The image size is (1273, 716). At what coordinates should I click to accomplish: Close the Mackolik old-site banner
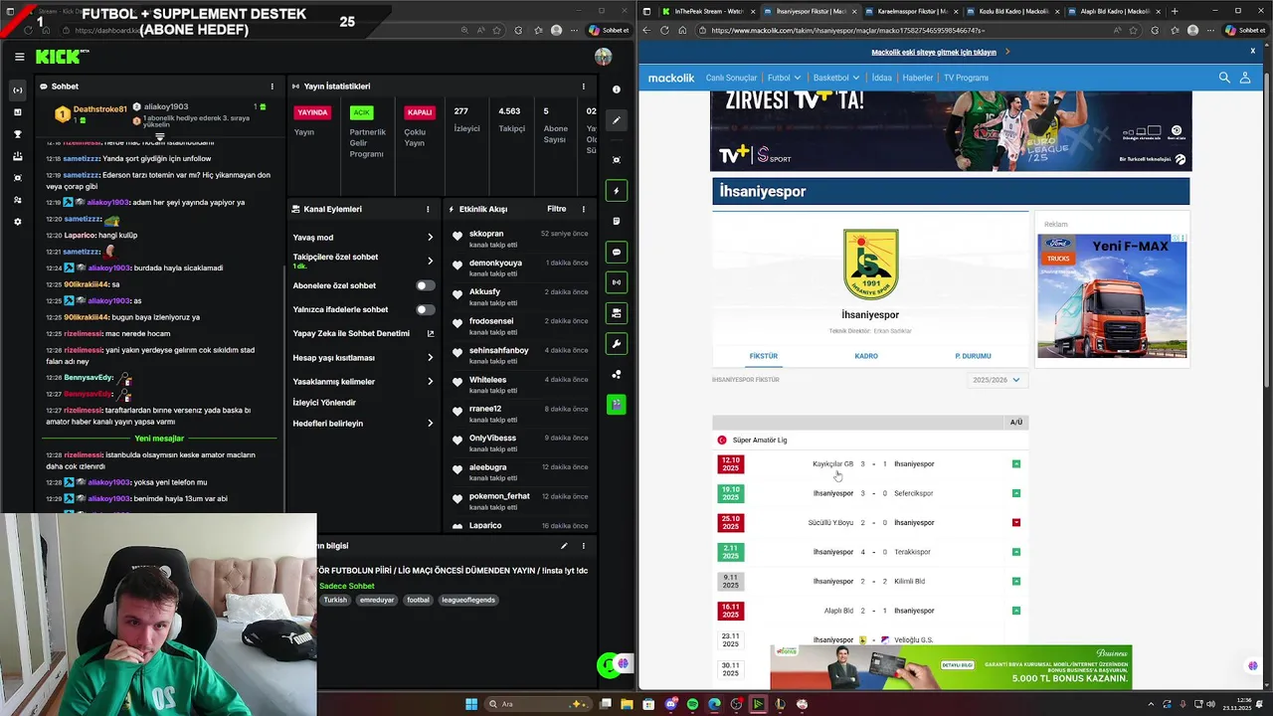[1252, 51]
